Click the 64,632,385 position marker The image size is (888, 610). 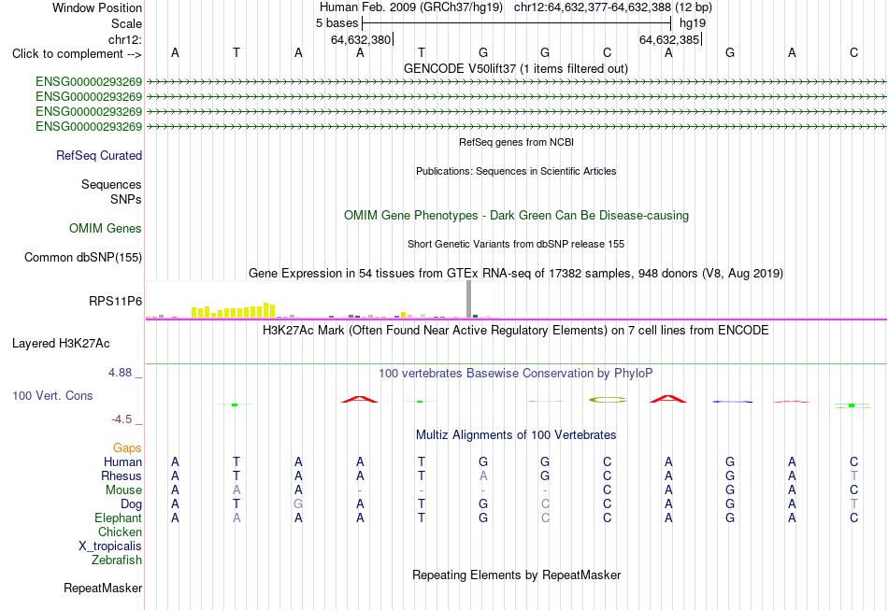669,39
